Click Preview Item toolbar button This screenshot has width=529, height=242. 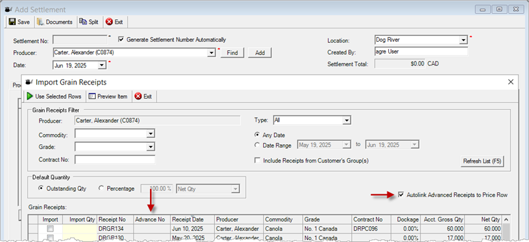108,97
